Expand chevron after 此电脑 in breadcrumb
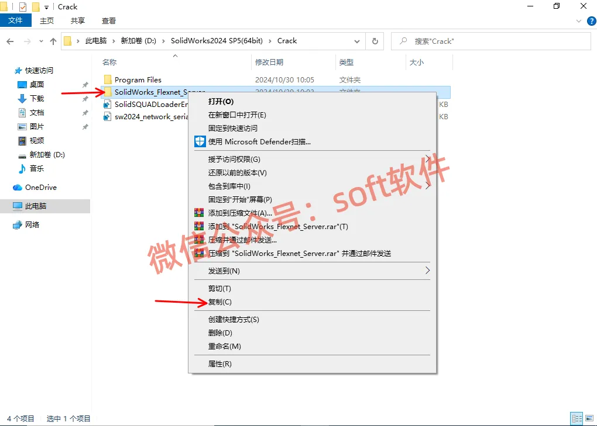 (x=114, y=41)
